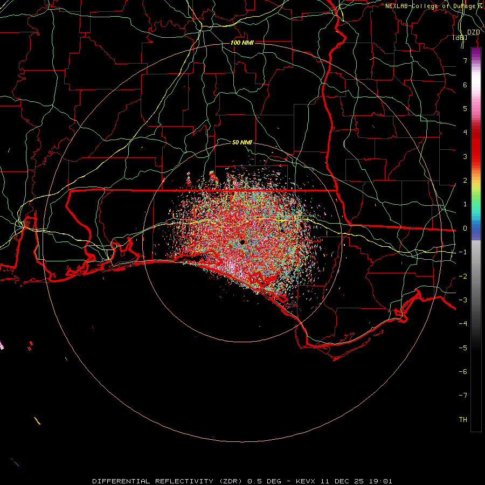Click the "0" tick label on the scale
This screenshot has height=485, width=485.
coord(465,228)
